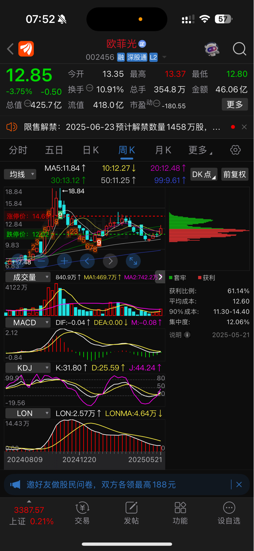Tap the info circle next to 总值
The height and width of the screenshot is (551, 254).
pos(27,103)
